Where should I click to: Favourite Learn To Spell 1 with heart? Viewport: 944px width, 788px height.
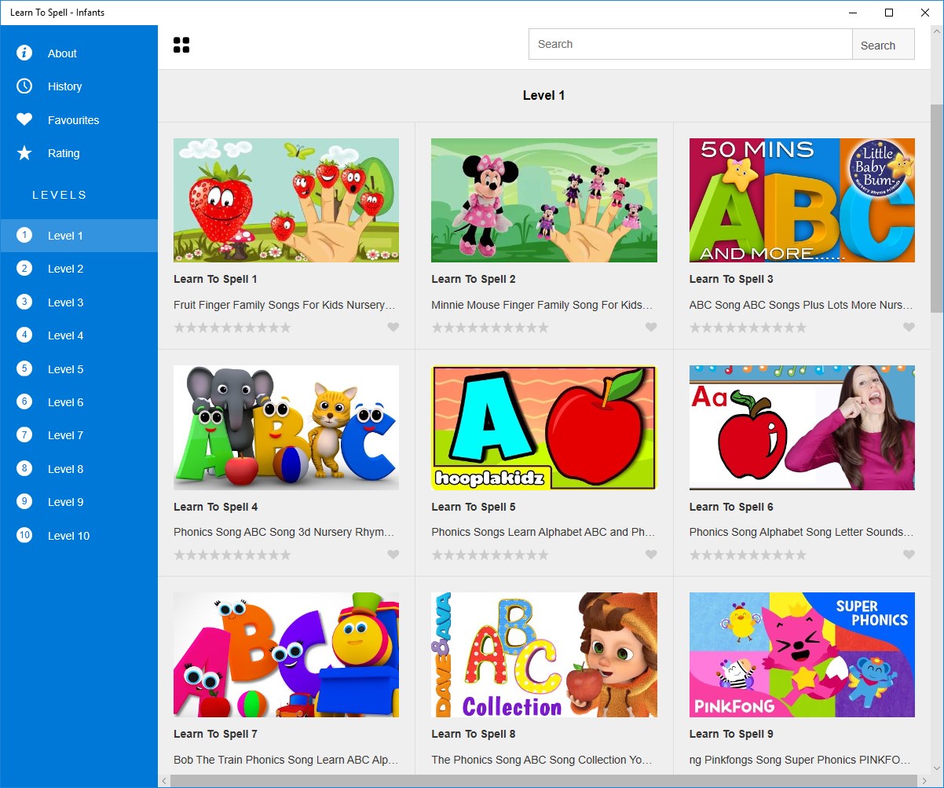pyautogui.click(x=393, y=328)
